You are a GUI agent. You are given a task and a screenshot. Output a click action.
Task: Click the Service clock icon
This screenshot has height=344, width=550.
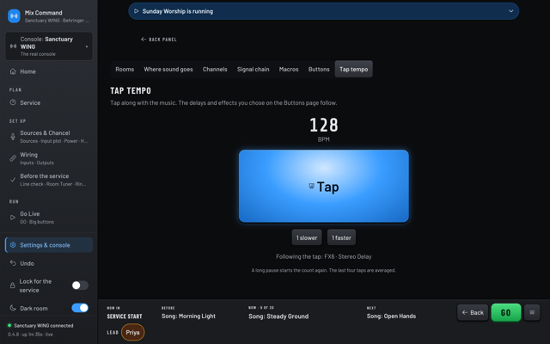pyautogui.click(x=13, y=102)
